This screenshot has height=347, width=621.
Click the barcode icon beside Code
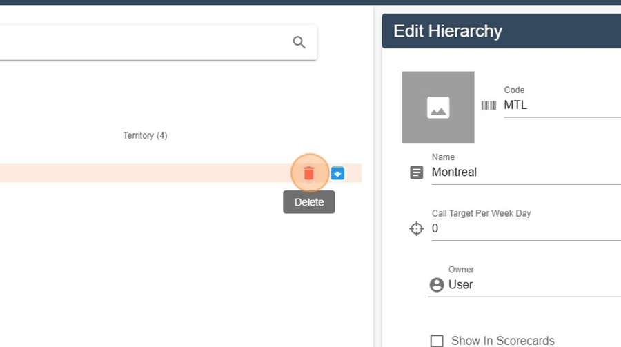pyautogui.click(x=489, y=105)
